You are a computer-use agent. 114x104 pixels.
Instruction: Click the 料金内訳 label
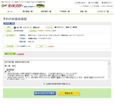pyautogui.click(x=10, y=46)
